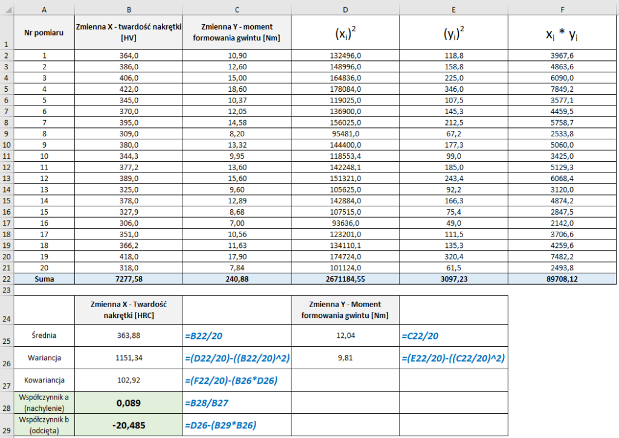Click the mean value 12,04
The image size is (619, 438).
[345, 336]
